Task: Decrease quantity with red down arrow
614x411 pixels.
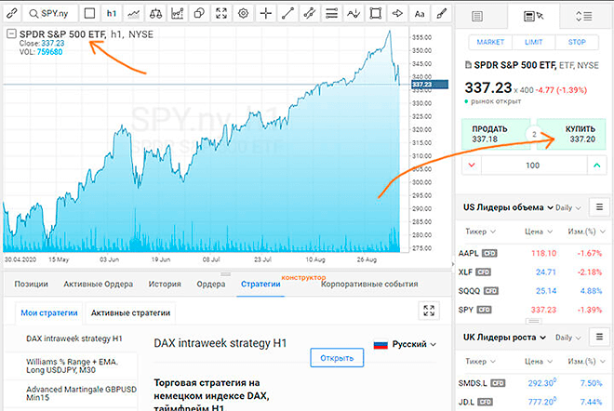Action: (x=472, y=166)
